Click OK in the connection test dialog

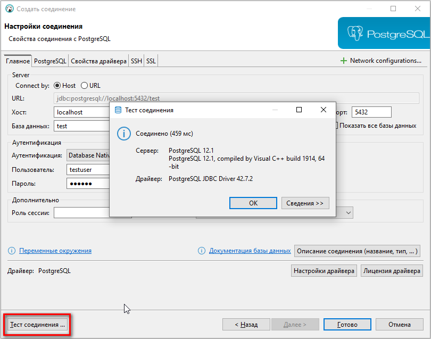click(x=253, y=203)
